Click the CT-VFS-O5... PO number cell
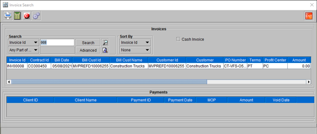The width and height of the screenshot is (317, 134). click(x=235, y=66)
